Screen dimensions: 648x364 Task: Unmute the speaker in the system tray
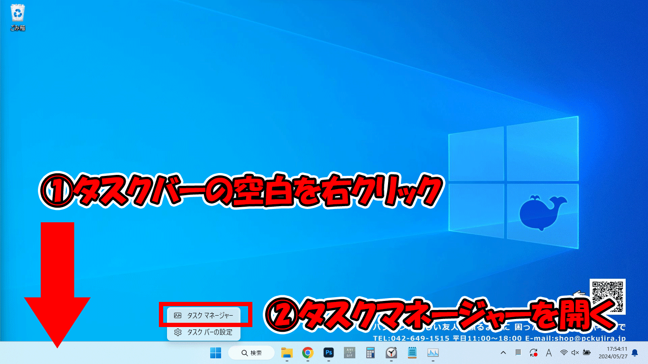[575, 353]
